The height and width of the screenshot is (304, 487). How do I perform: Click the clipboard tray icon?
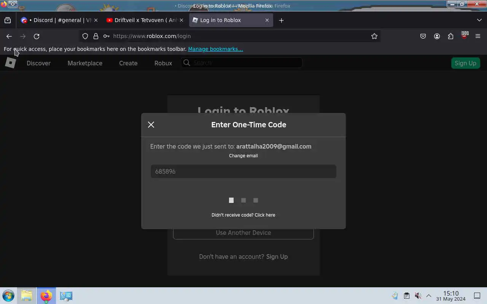pyautogui.click(x=406, y=296)
